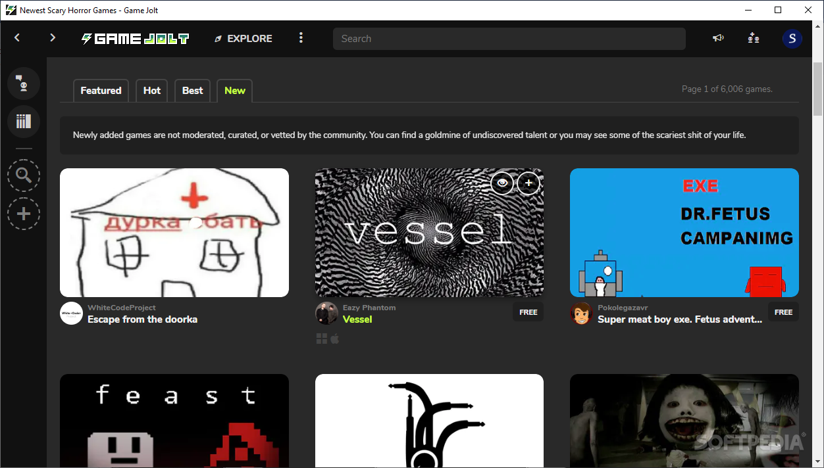Click the FREE badge on Super meat boy
Viewport: 824px width, 468px height.
(x=783, y=312)
